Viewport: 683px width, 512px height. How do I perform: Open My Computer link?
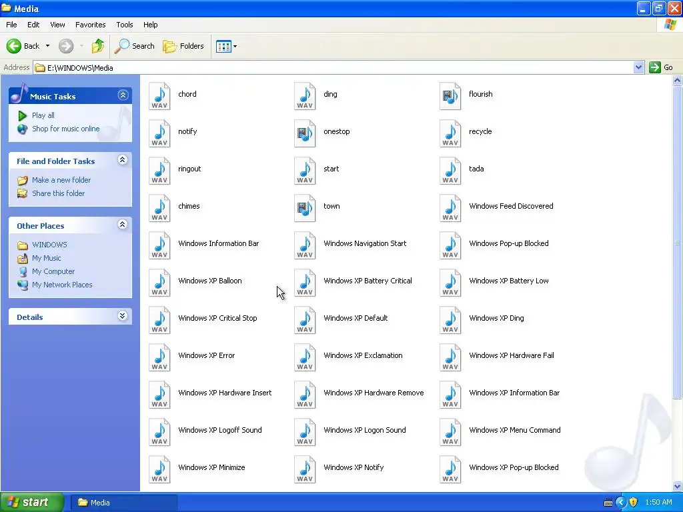(53, 271)
